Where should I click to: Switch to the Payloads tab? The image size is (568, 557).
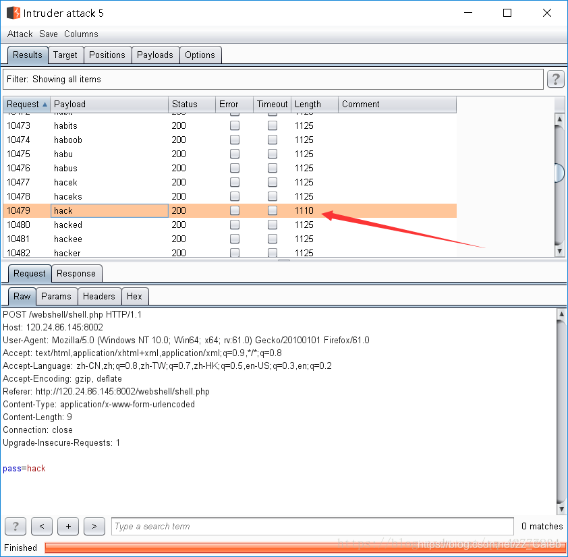[155, 55]
